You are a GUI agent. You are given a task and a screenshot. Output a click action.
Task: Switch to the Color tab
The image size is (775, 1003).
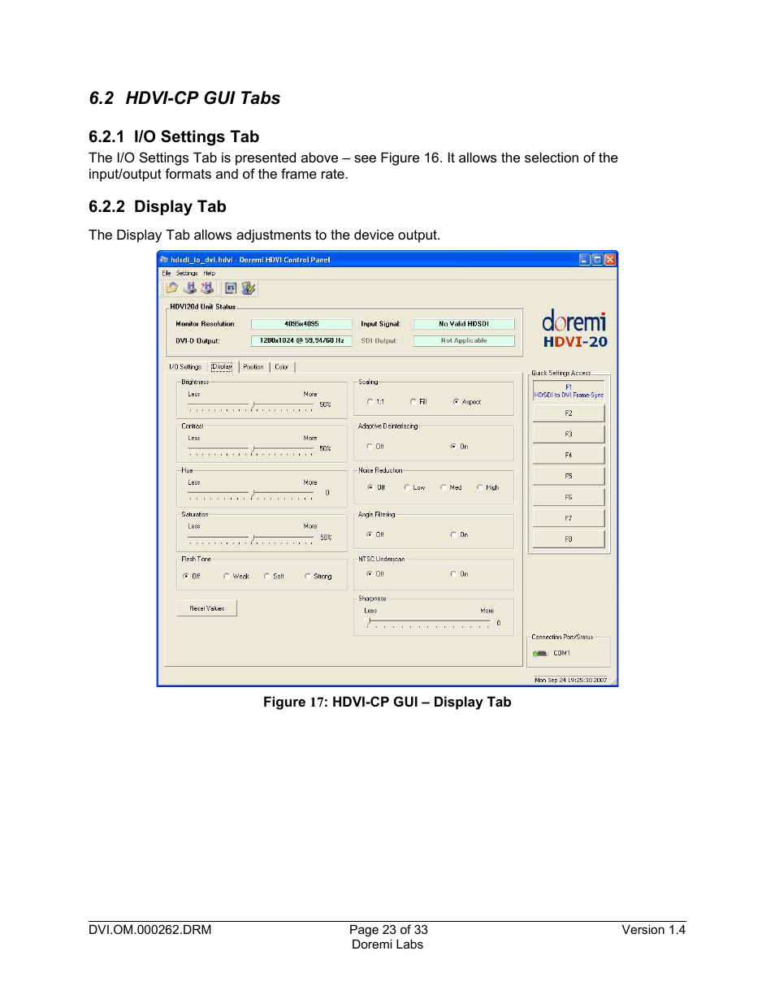pyautogui.click(x=281, y=366)
